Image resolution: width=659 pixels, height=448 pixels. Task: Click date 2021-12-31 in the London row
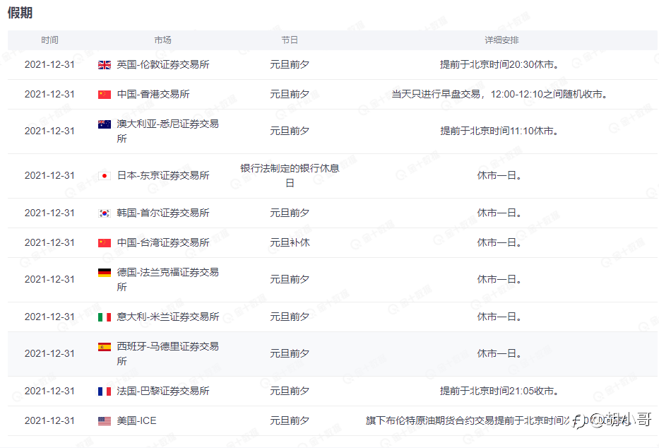[x=49, y=64]
